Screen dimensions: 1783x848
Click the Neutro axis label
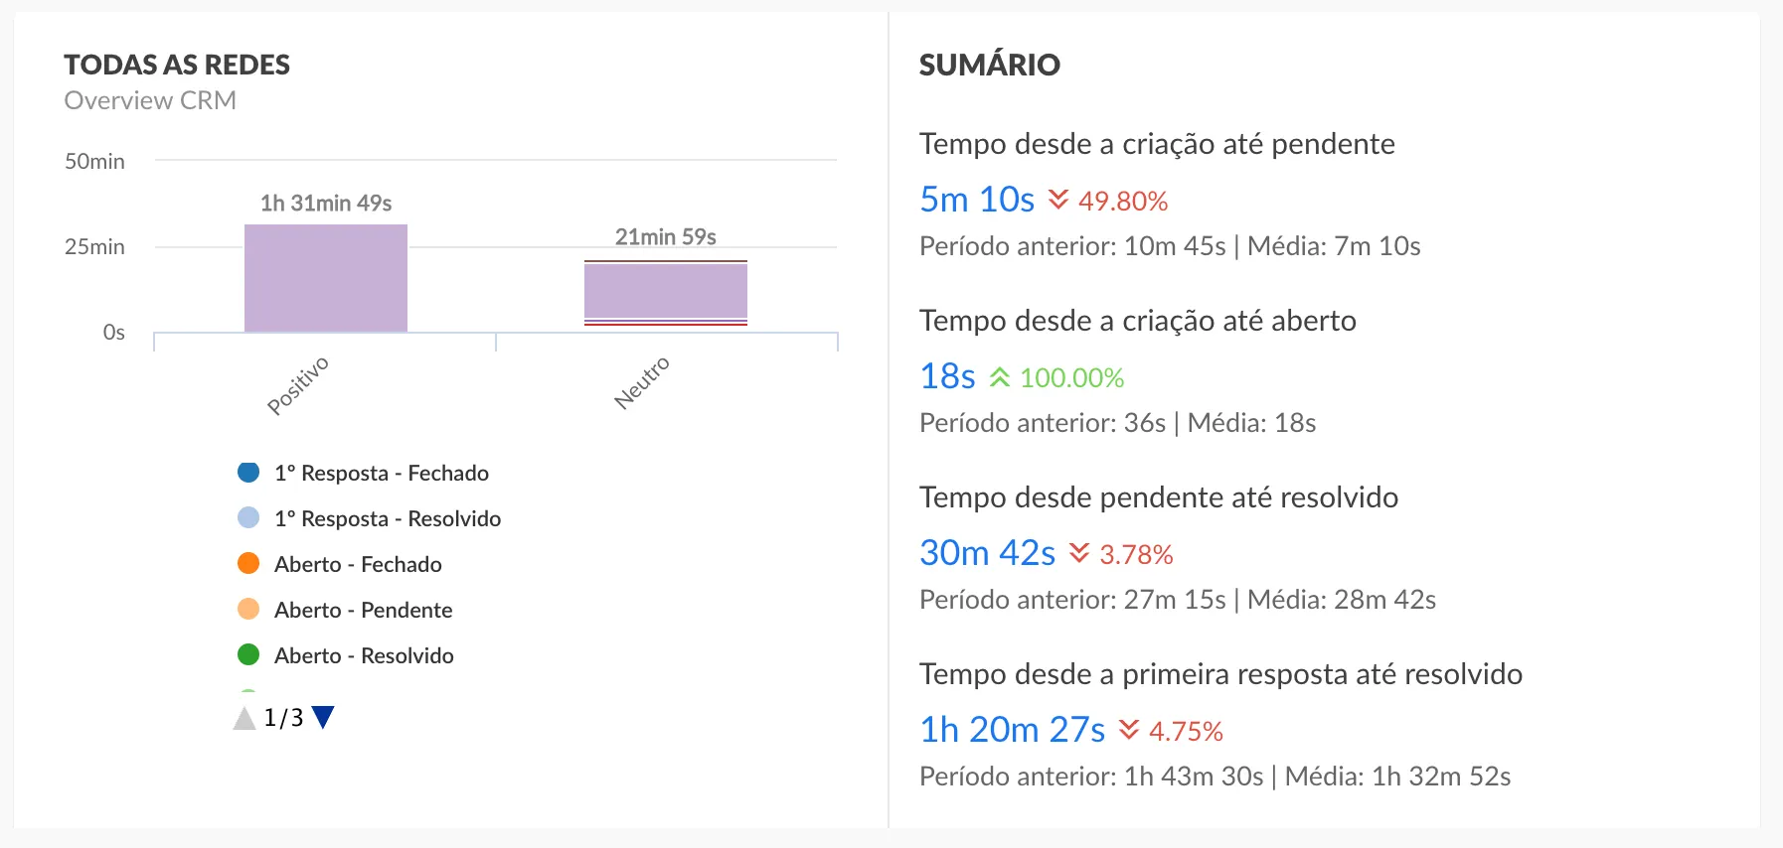(x=642, y=383)
